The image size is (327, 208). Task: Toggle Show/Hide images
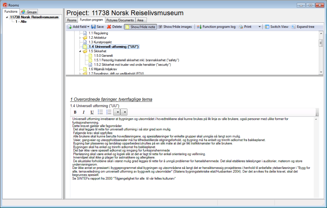point(175,27)
